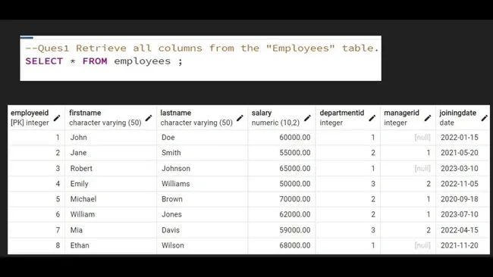This screenshot has height=277, width=493.
Task: Click the firstname cell William
Action: 111,215
